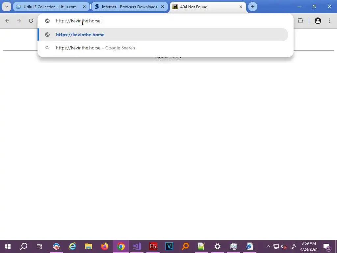The height and width of the screenshot is (253, 337).
Task: Open network status tray icon
Action: point(276,246)
